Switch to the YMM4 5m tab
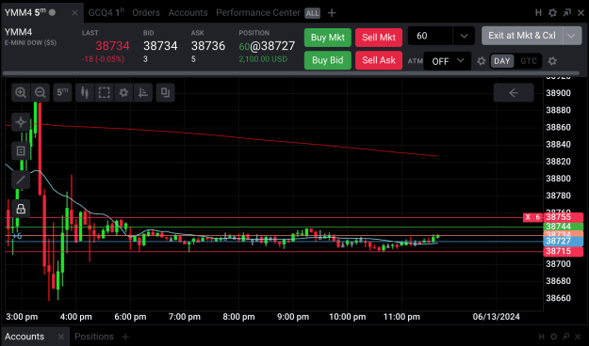 pos(29,12)
